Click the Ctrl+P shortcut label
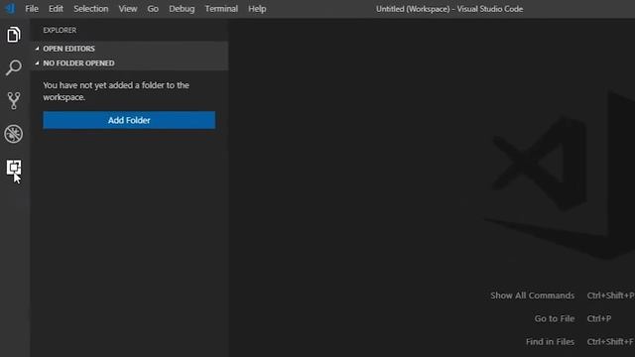Viewport: 635px width, 357px height. (x=599, y=318)
